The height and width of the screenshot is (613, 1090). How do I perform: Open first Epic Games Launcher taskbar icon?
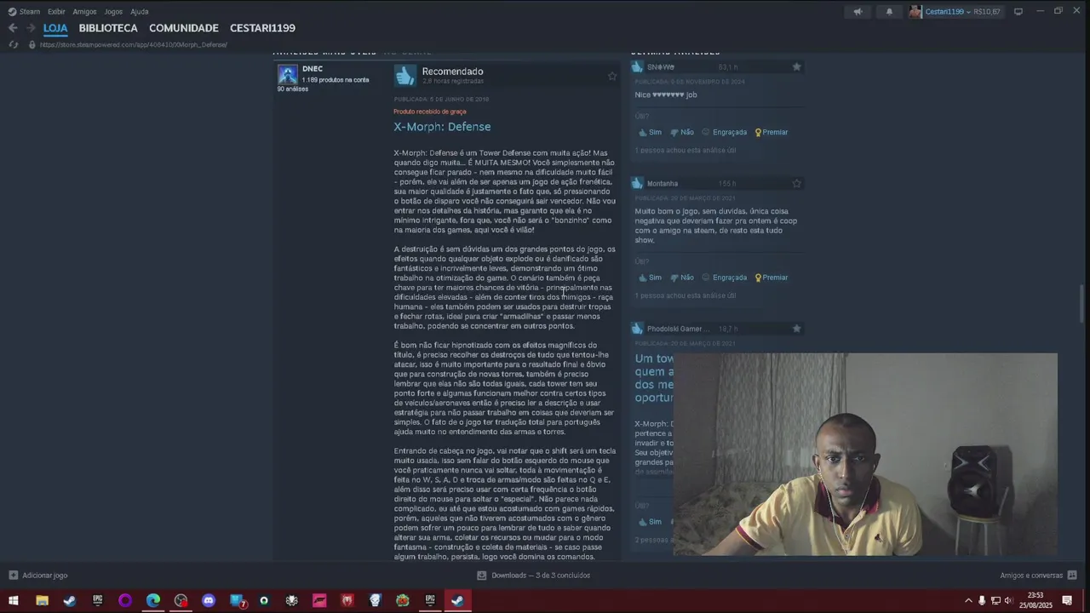[97, 600]
